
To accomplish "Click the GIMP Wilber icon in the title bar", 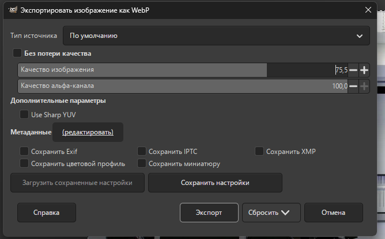I will click(13, 10).
